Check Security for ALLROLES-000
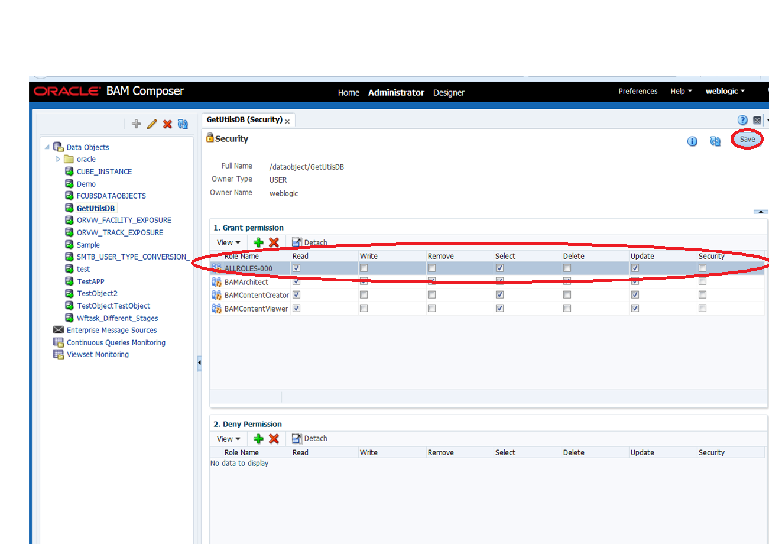This screenshot has height=544, width=769. pos(703,268)
